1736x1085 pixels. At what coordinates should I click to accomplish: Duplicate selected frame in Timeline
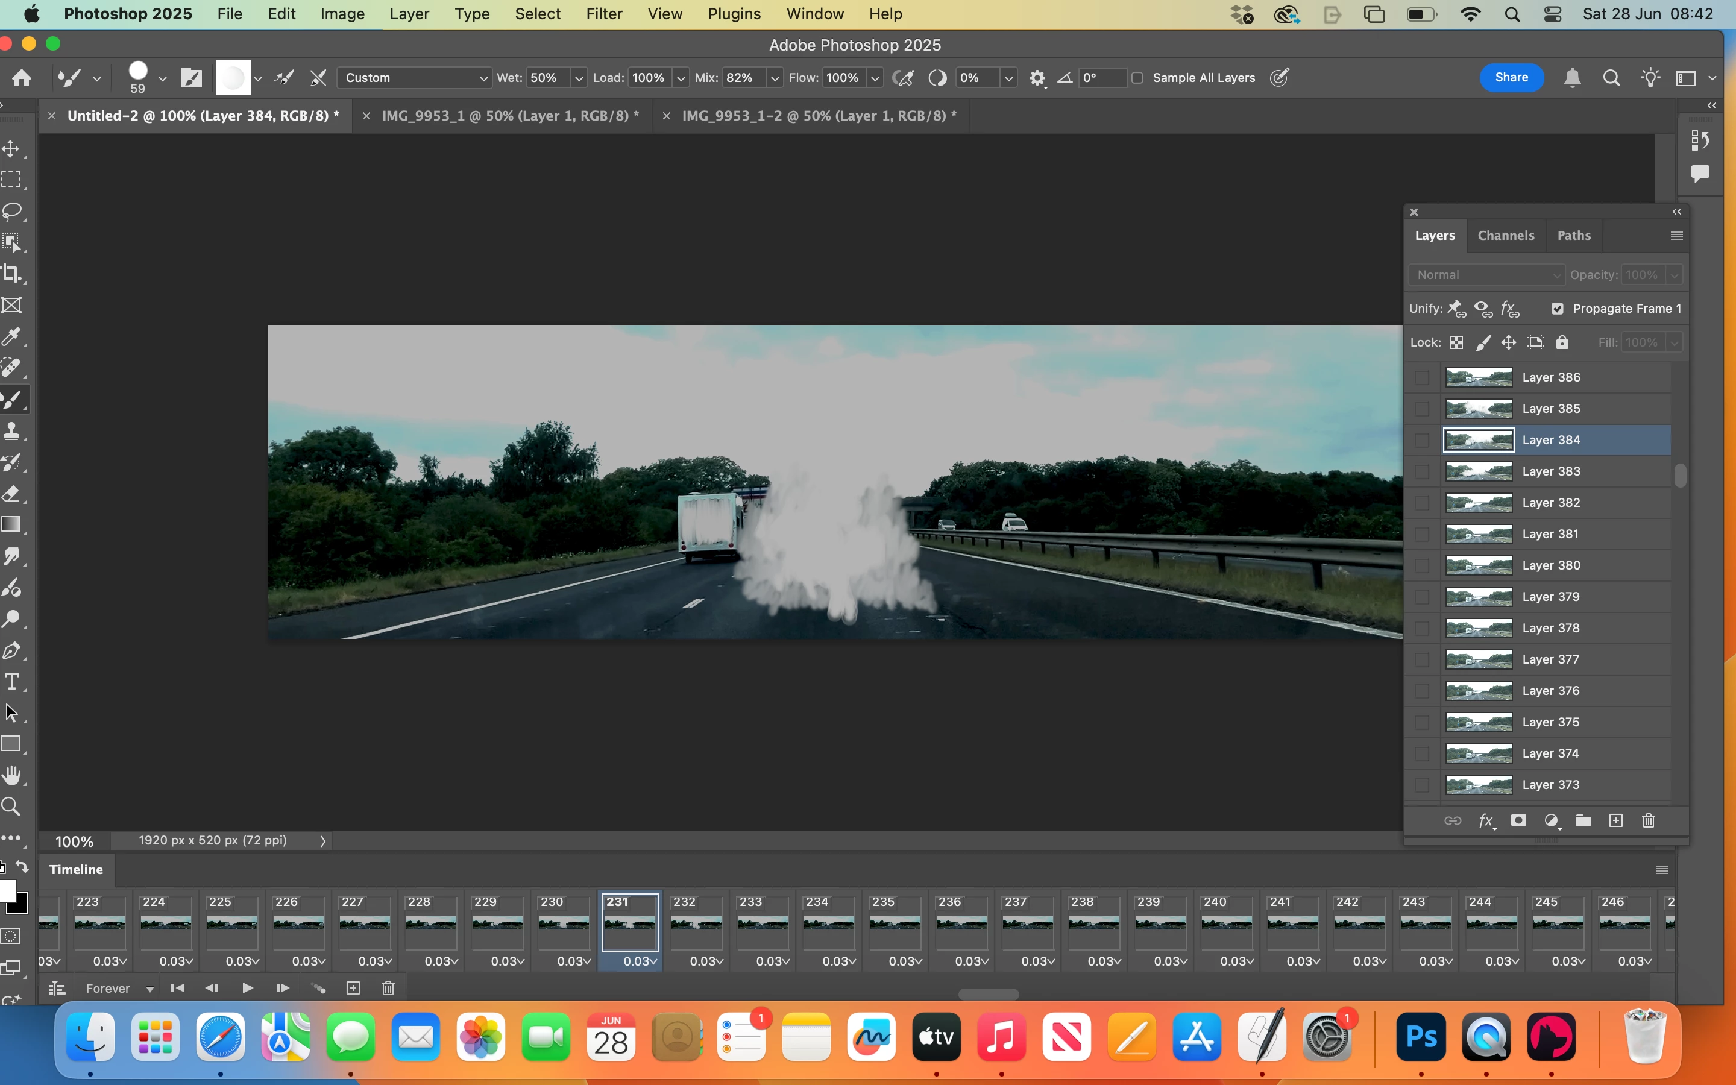pos(353,988)
